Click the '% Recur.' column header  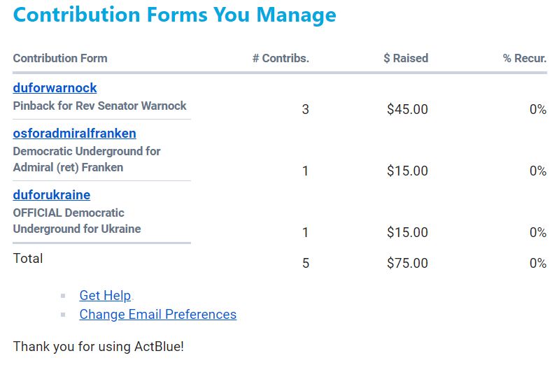tap(525, 59)
